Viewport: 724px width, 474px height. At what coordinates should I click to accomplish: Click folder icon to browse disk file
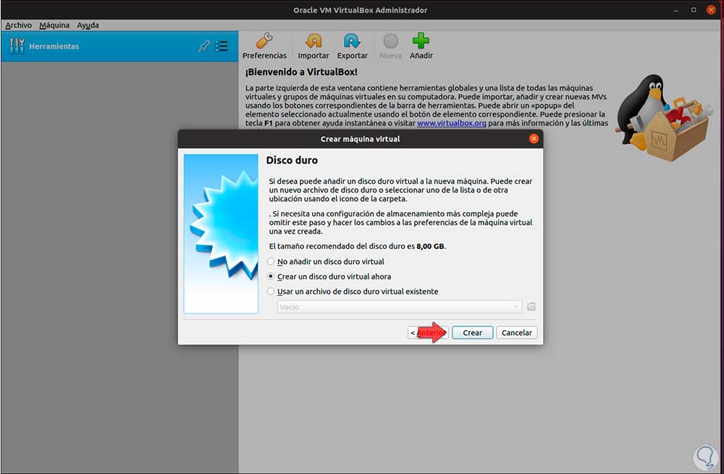tap(531, 307)
